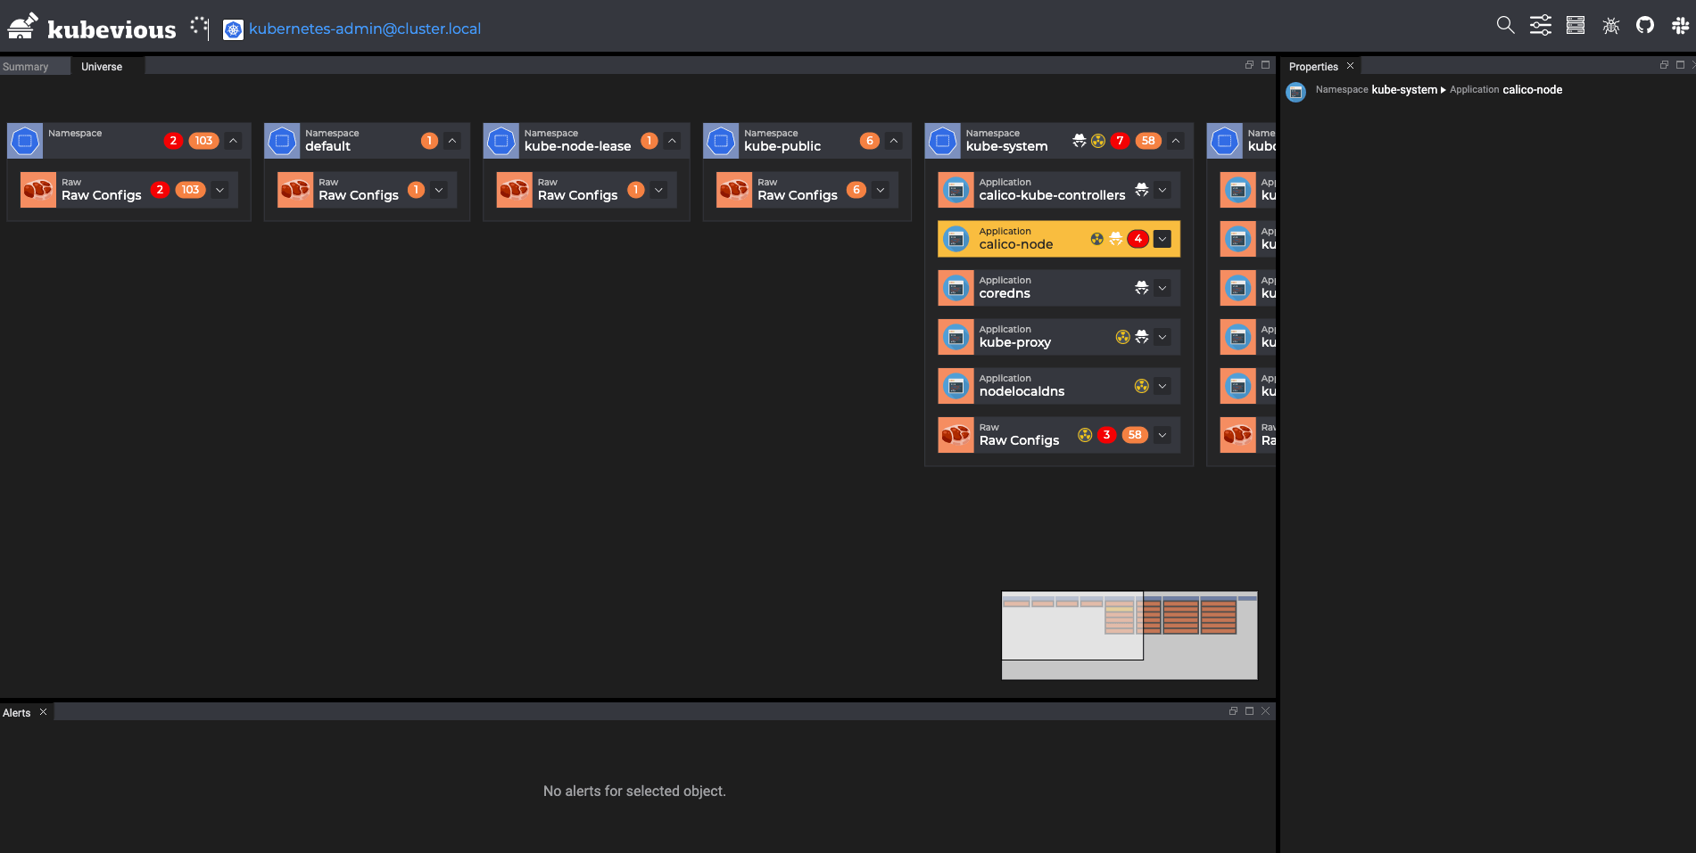Click the spy flag icon on coredns
The width and height of the screenshot is (1696, 853).
1142,288
